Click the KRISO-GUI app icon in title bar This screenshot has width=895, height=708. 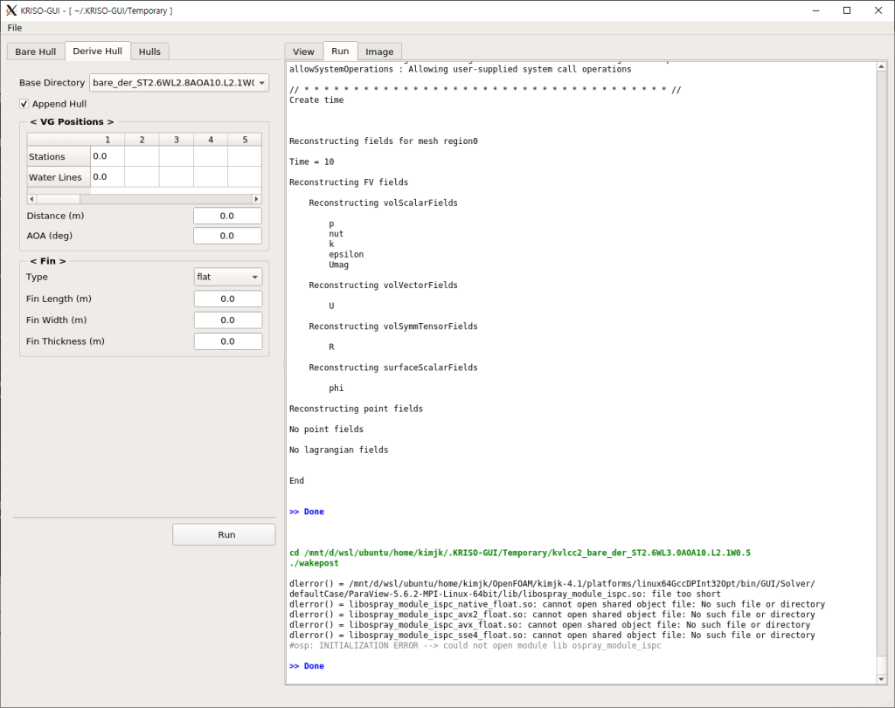(11, 10)
